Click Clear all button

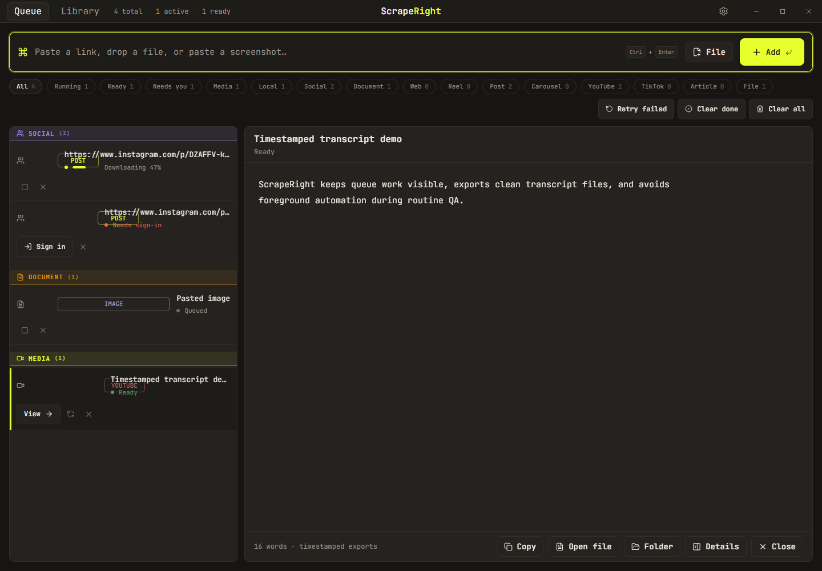pyautogui.click(x=781, y=109)
